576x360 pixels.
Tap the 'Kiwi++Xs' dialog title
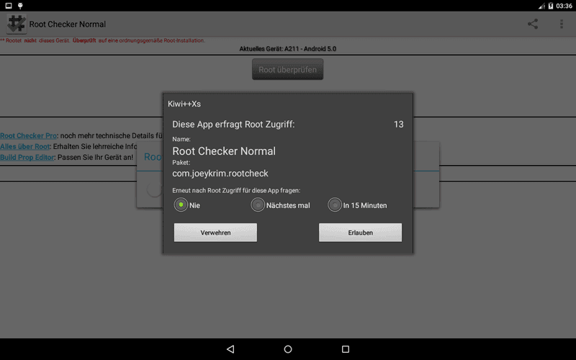(x=184, y=104)
